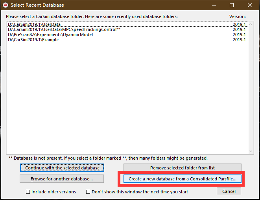Select D:\CarSim2019.1\UserData database folder
Image resolution: width=260 pixels, height=200 pixels.
point(127,24)
